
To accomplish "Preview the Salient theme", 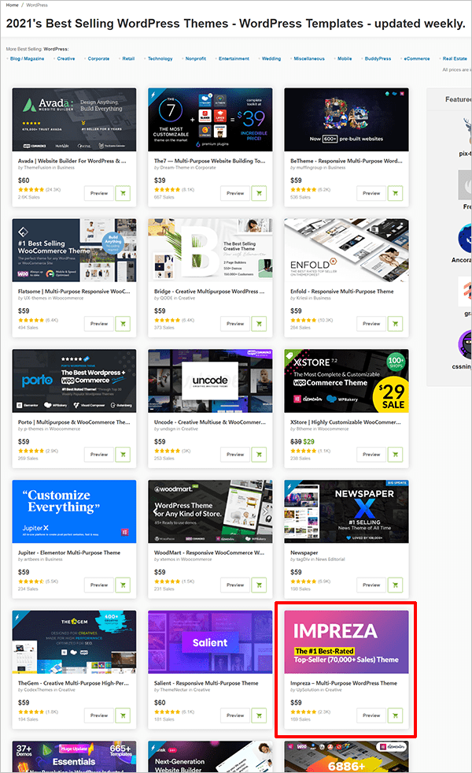I will click(x=235, y=715).
